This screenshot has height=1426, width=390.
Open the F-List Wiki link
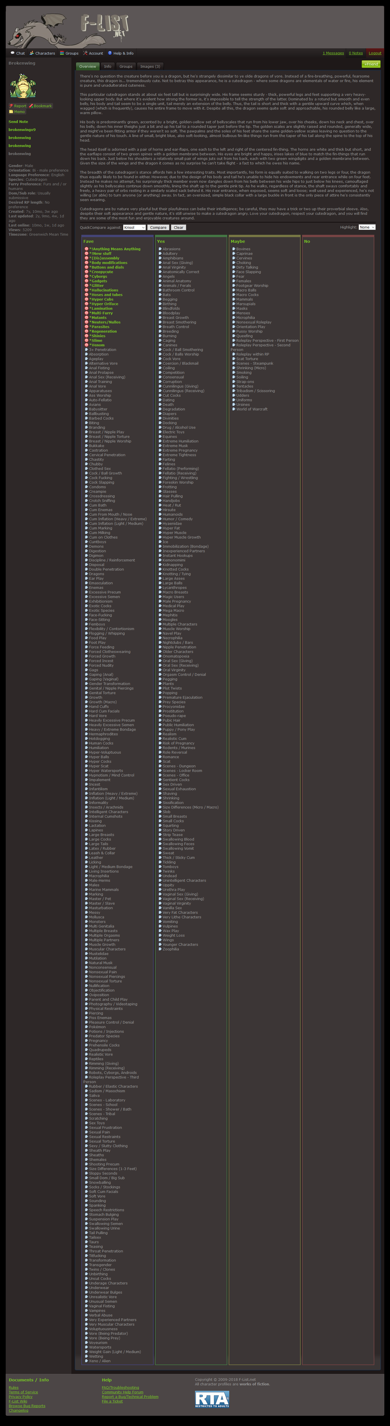(x=18, y=1401)
